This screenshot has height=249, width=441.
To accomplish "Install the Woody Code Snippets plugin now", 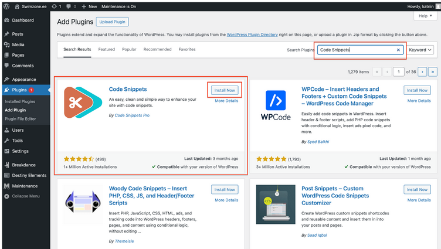I will [225, 190].
